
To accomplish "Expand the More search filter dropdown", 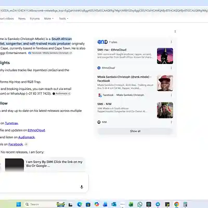I will point(49,19).
